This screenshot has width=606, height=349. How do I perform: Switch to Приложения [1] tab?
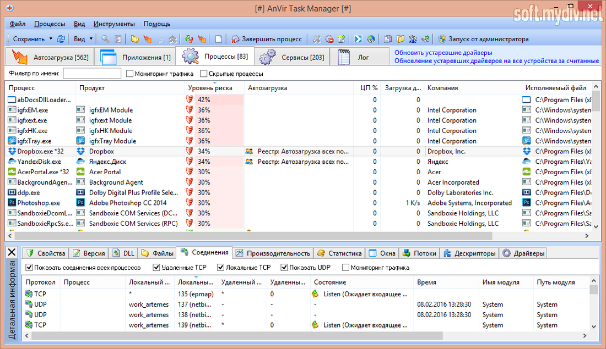pos(135,57)
